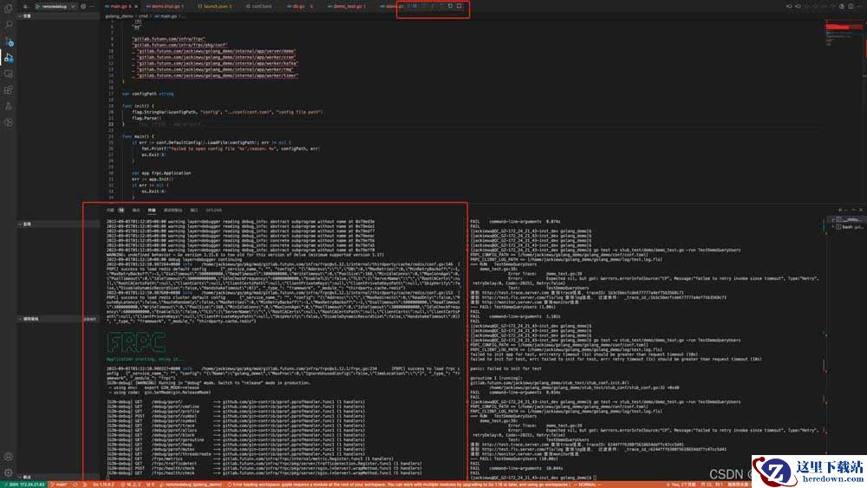Viewport: 867px width, 488px height.
Task: Switch to the demo_test.go editor tab
Action: tap(348, 6)
